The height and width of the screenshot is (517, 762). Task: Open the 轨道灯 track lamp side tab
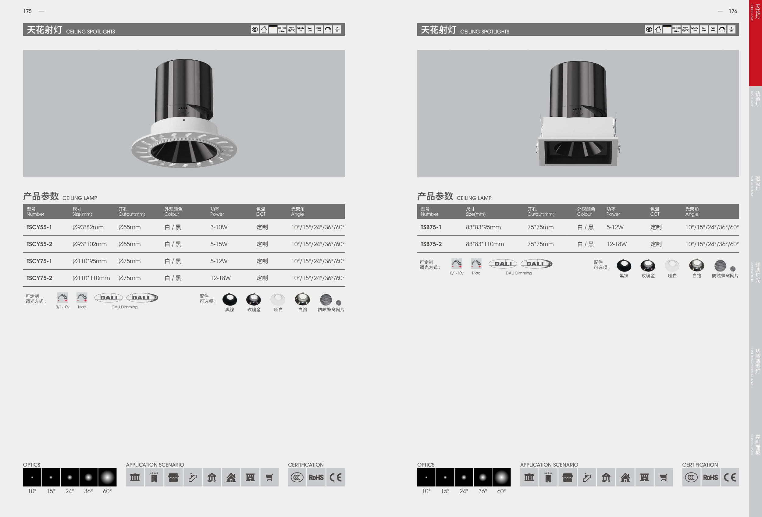click(x=756, y=99)
